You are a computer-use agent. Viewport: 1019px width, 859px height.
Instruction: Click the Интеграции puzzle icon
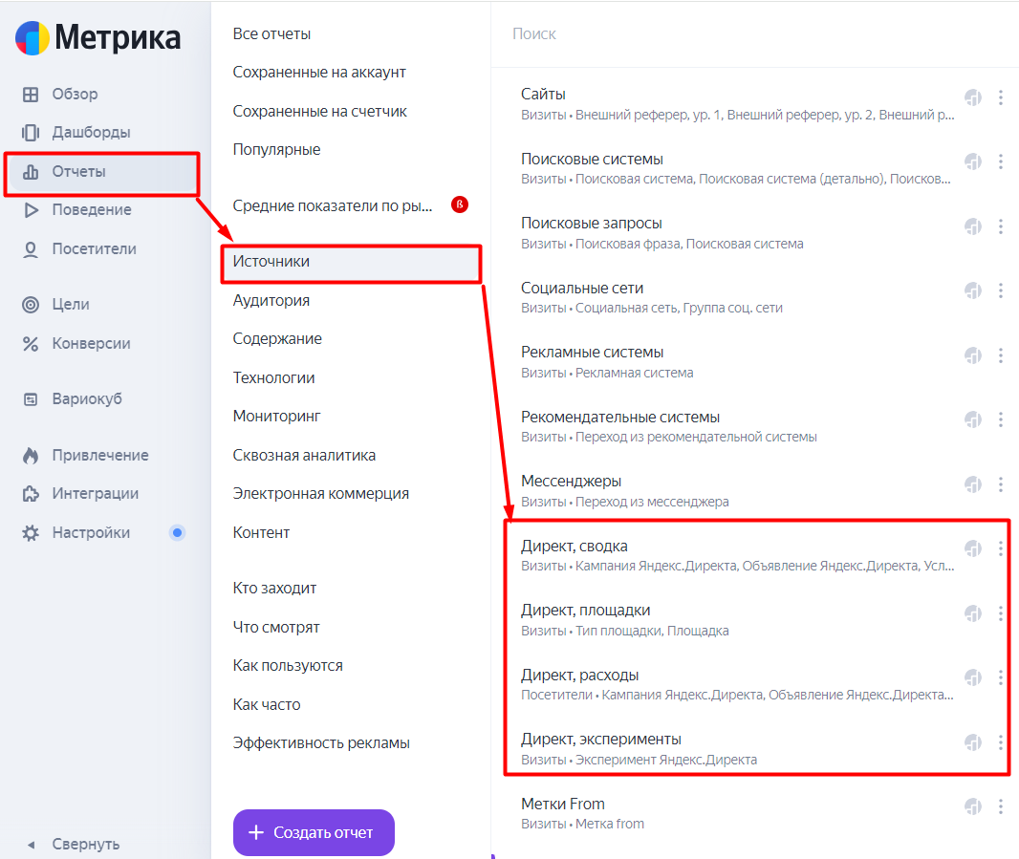[30, 494]
